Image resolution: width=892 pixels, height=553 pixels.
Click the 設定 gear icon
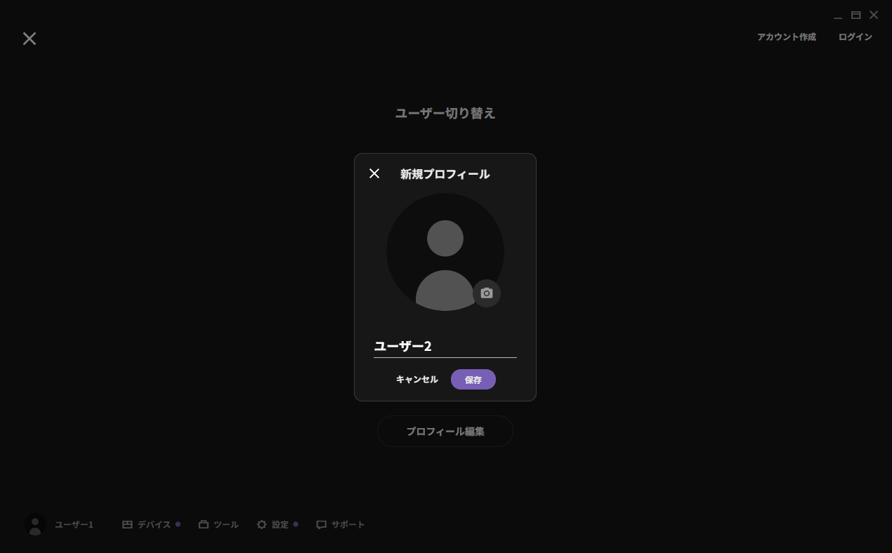coord(262,524)
